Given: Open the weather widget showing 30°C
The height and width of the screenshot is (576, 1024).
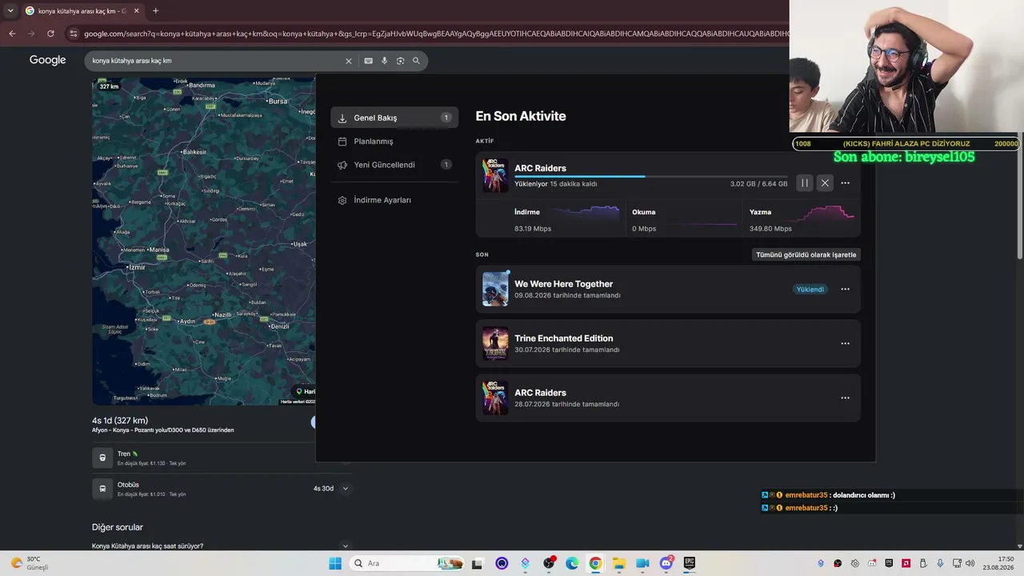Looking at the screenshot, I should tap(29, 563).
